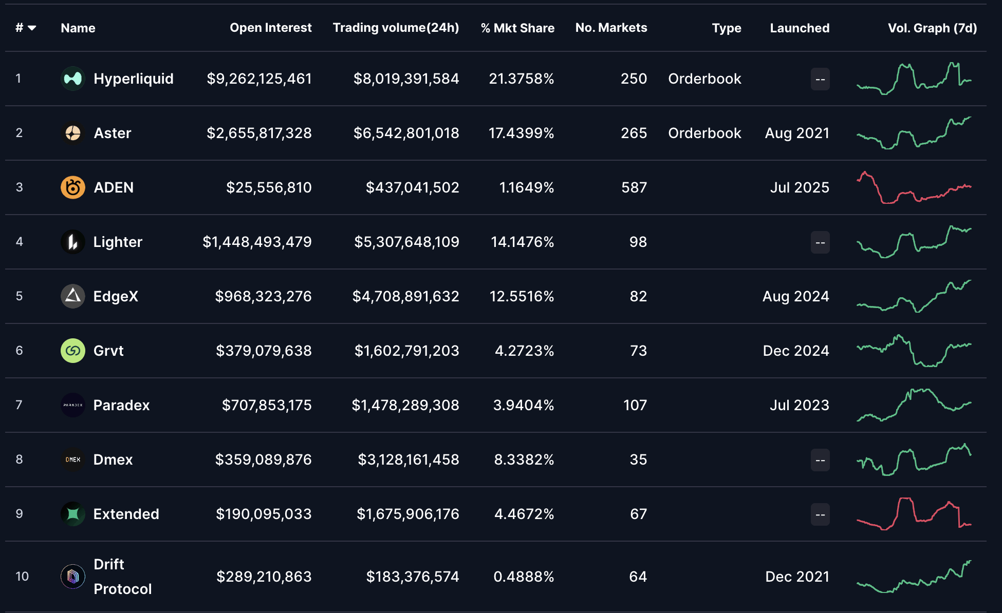
Task: Click the Lighter logo icon
Action: coord(73,242)
